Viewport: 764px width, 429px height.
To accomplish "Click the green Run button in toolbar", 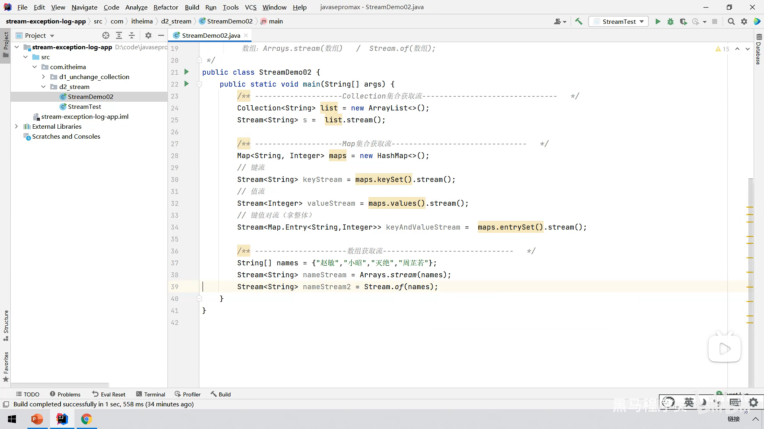I will [658, 21].
